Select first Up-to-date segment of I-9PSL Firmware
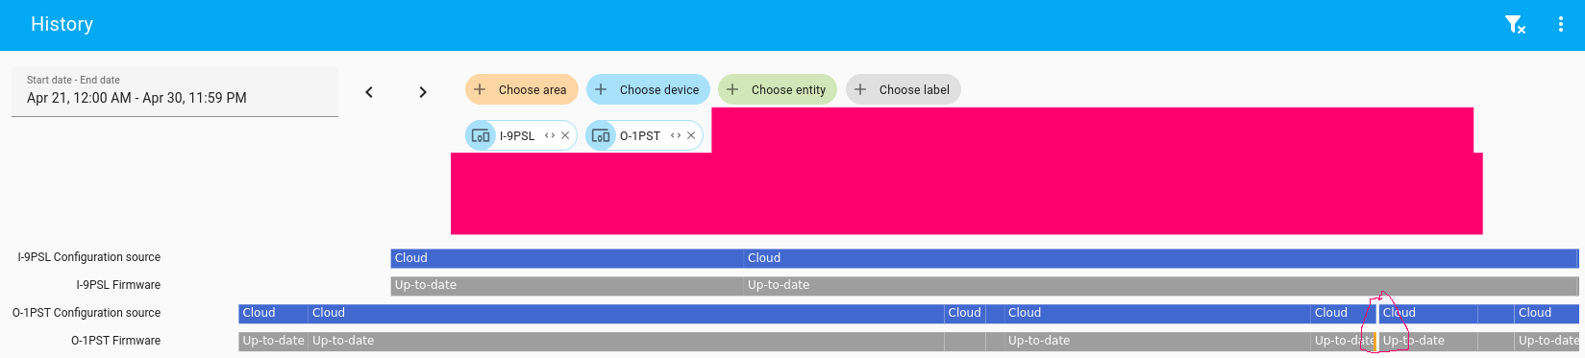 tap(567, 285)
